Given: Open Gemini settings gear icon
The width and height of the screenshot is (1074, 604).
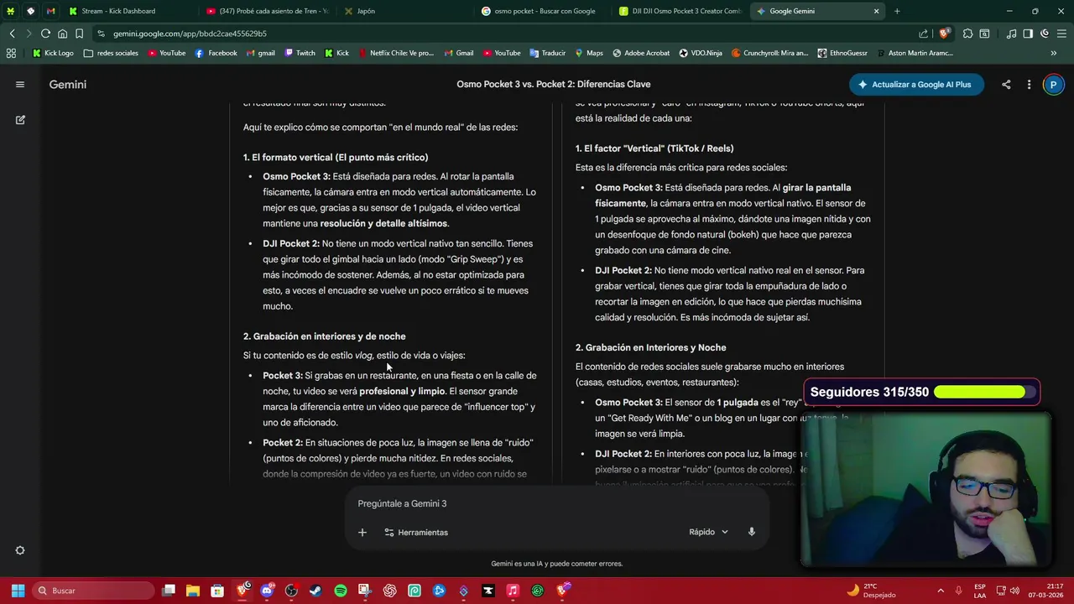Looking at the screenshot, I should pyautogui.click(x=20, y=550).
